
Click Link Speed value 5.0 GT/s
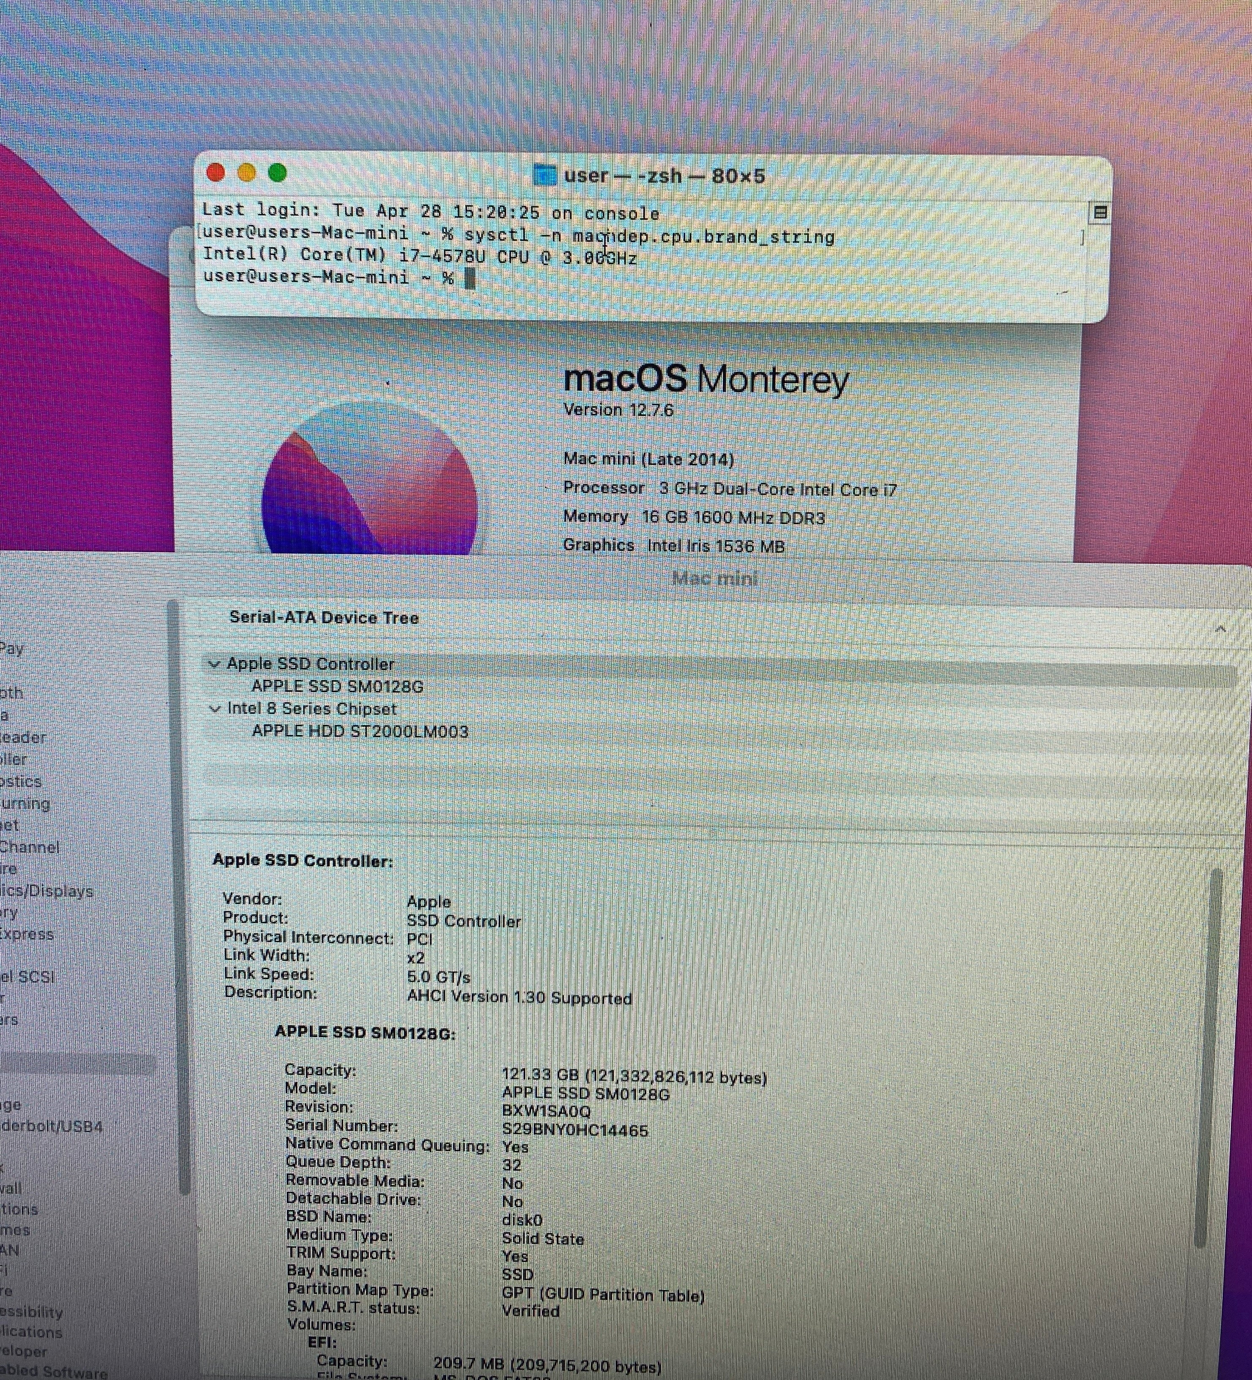click(439, 977)
